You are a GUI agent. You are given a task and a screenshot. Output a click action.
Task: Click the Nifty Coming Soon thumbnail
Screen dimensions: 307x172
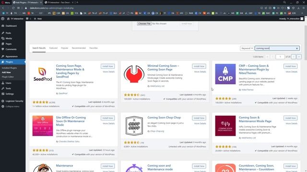pyautogui.click(x=225, y=126)
